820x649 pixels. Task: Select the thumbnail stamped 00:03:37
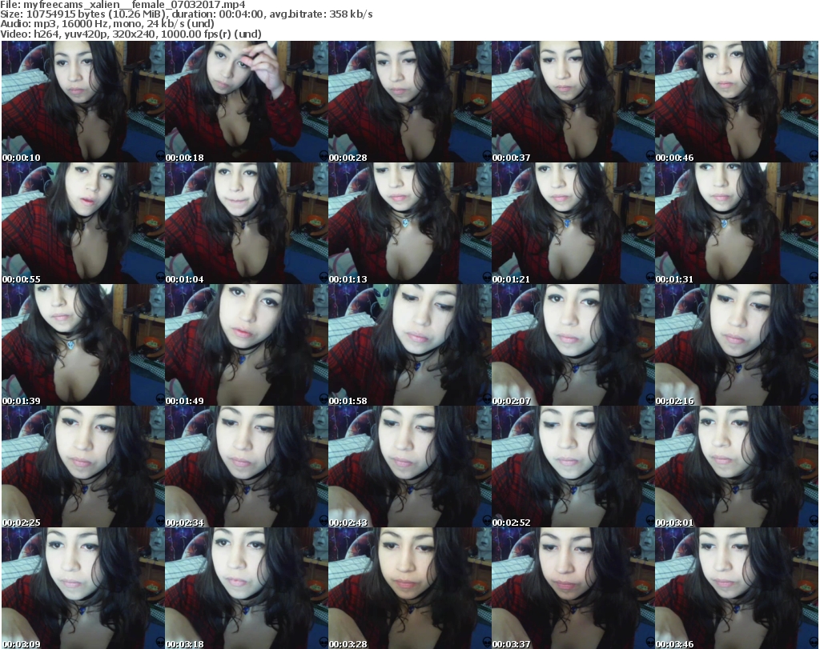pos(573,588)
